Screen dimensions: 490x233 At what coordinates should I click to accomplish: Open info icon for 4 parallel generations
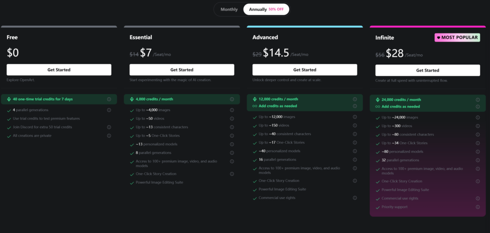[109, 110]
